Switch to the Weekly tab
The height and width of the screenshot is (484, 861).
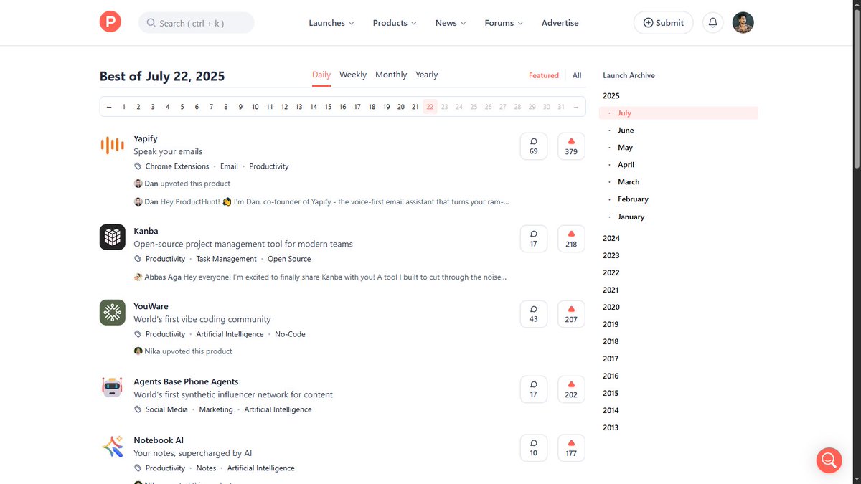point(353,75)
